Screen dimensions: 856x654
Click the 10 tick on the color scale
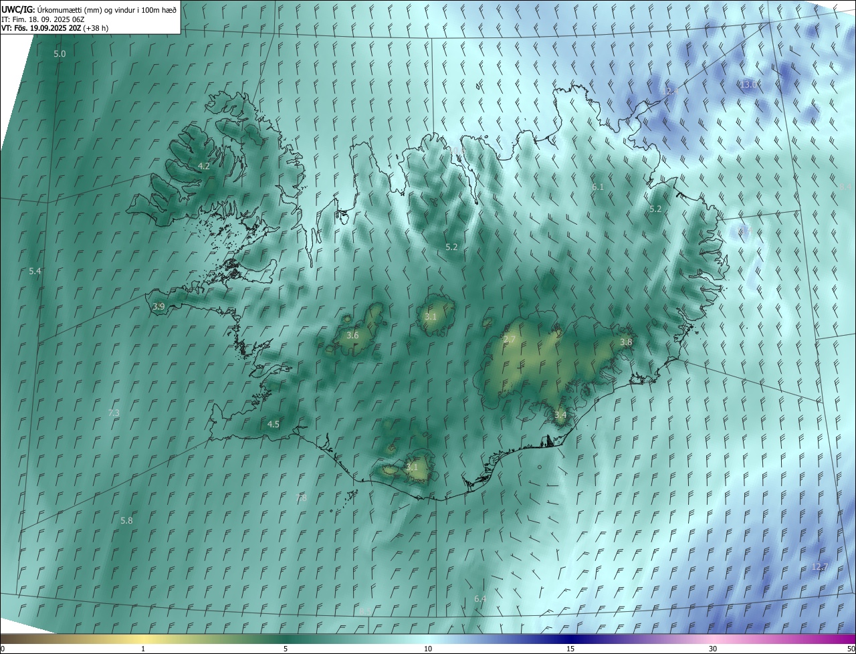(428, 649)
